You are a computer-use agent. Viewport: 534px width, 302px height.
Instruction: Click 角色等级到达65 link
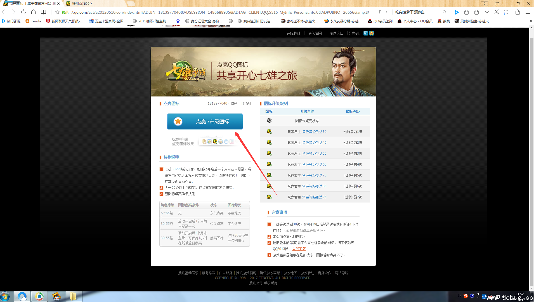click(314, 164)
